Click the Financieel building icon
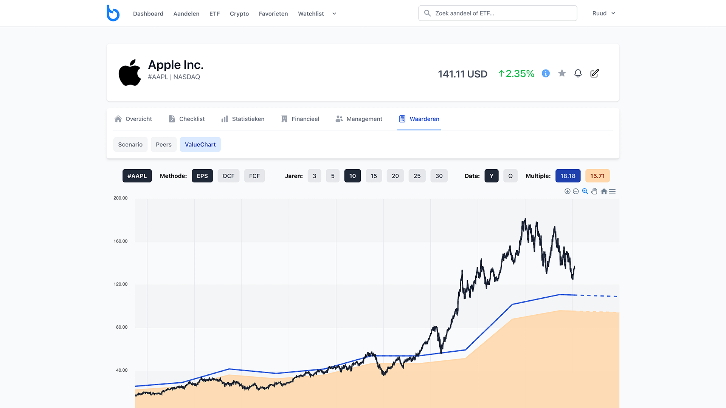Screen dimensions: 726x408 [284, 119]
